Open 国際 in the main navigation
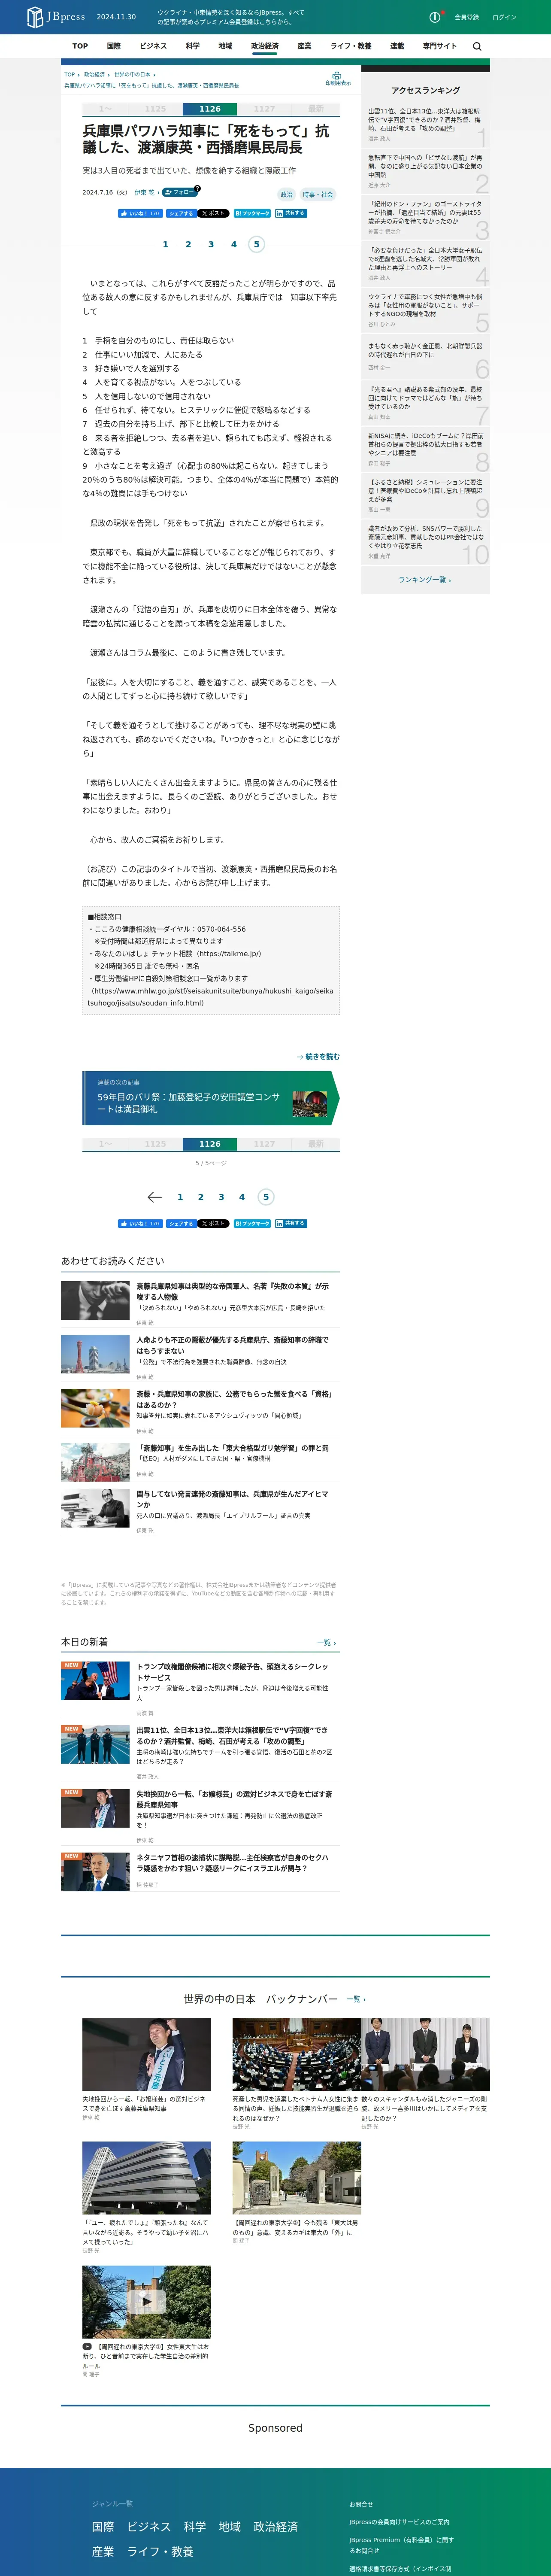Image resolution: width=551 pixels, height=2576 pixels. [x=114, y=46]
